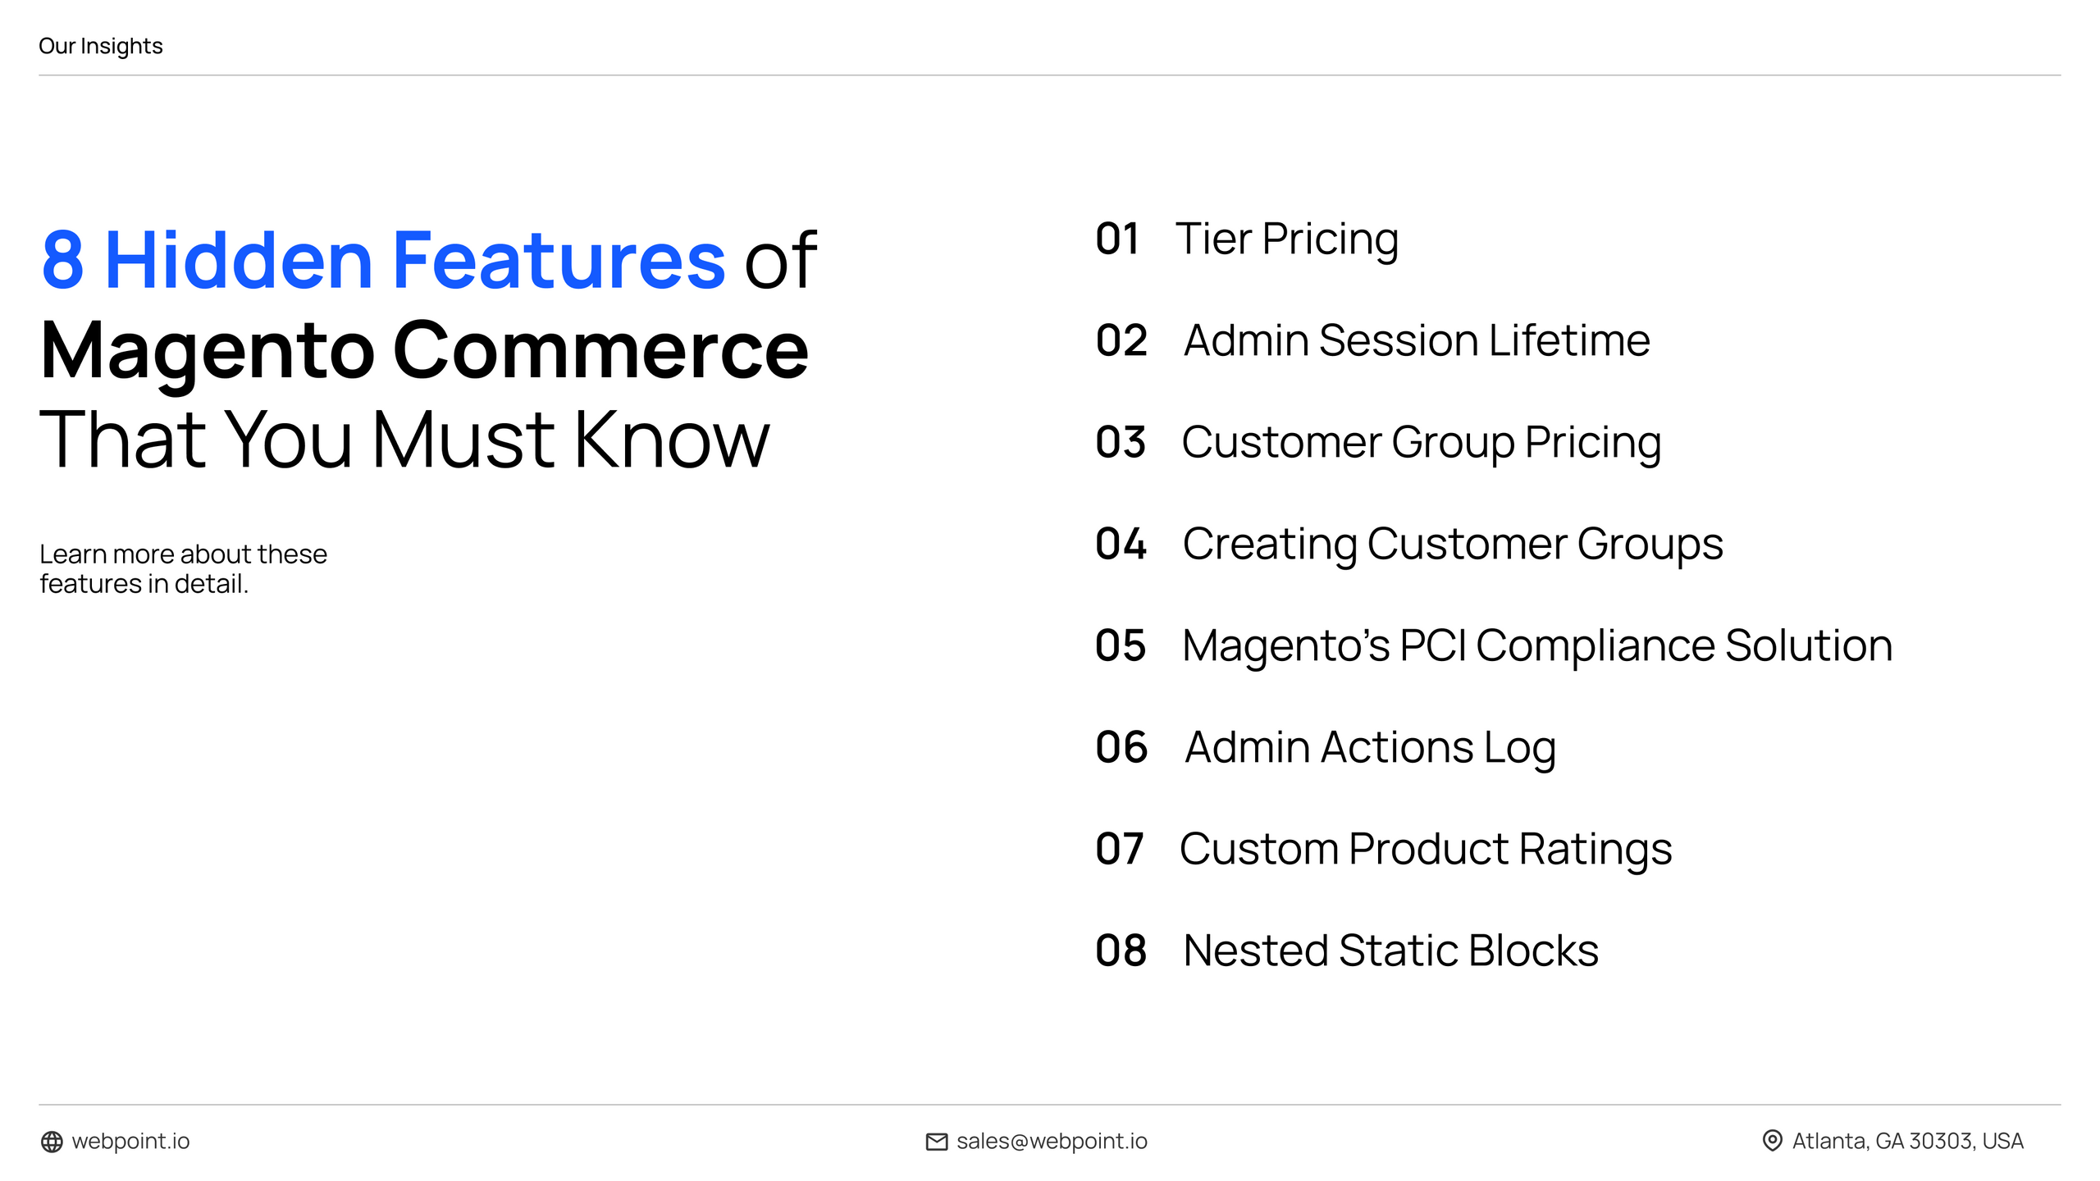
Task: Open the Admin Actions Log entry
Action: tap(1370, 747)
